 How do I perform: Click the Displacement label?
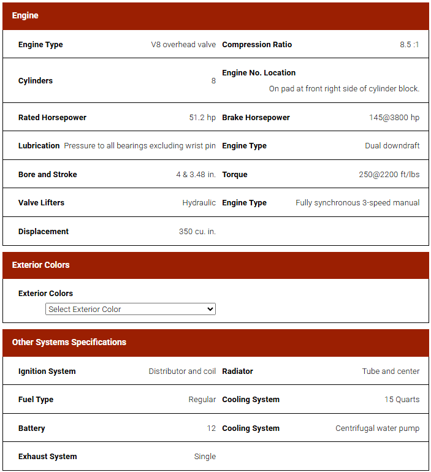tap(44, 232)
